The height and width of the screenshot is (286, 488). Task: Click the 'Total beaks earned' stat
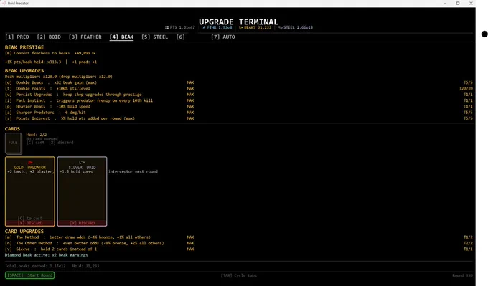click(35, 266)
